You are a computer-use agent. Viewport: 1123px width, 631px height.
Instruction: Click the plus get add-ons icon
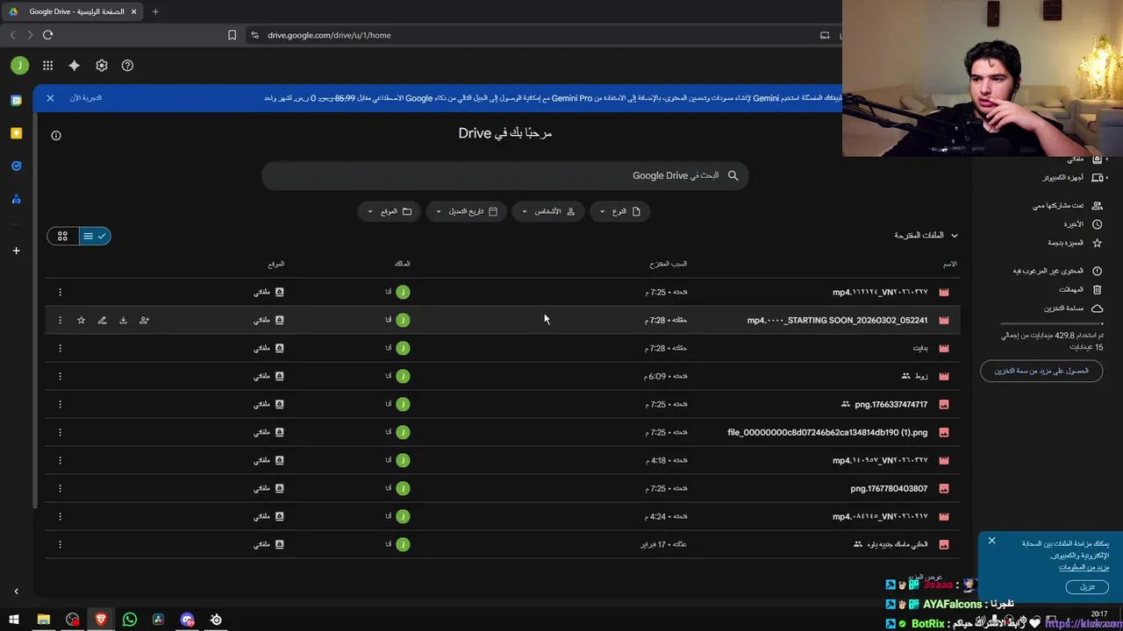16,251
